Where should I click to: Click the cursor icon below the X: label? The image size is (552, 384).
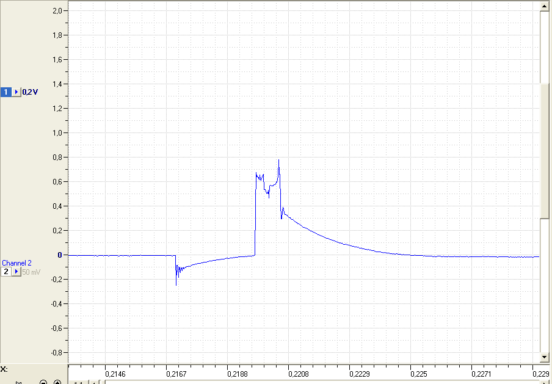(18, 383)
